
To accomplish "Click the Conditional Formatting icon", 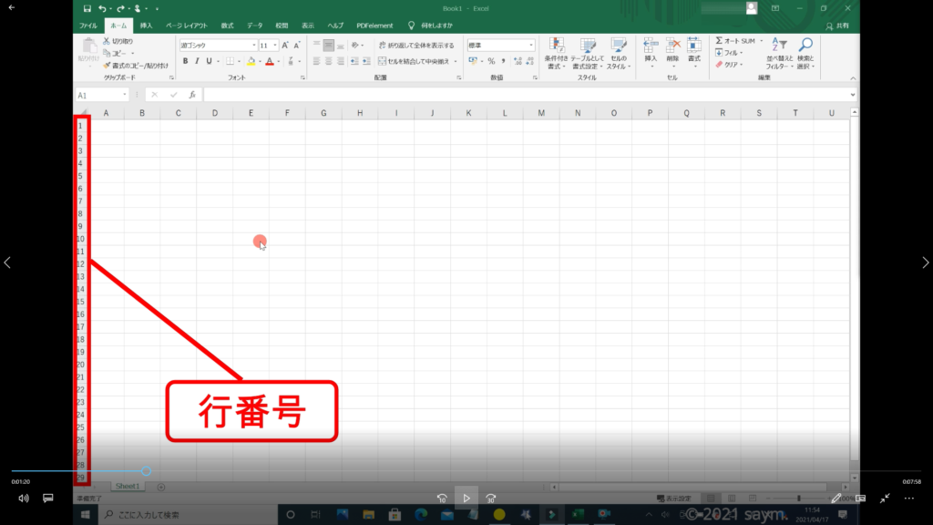I will (556, 46).
